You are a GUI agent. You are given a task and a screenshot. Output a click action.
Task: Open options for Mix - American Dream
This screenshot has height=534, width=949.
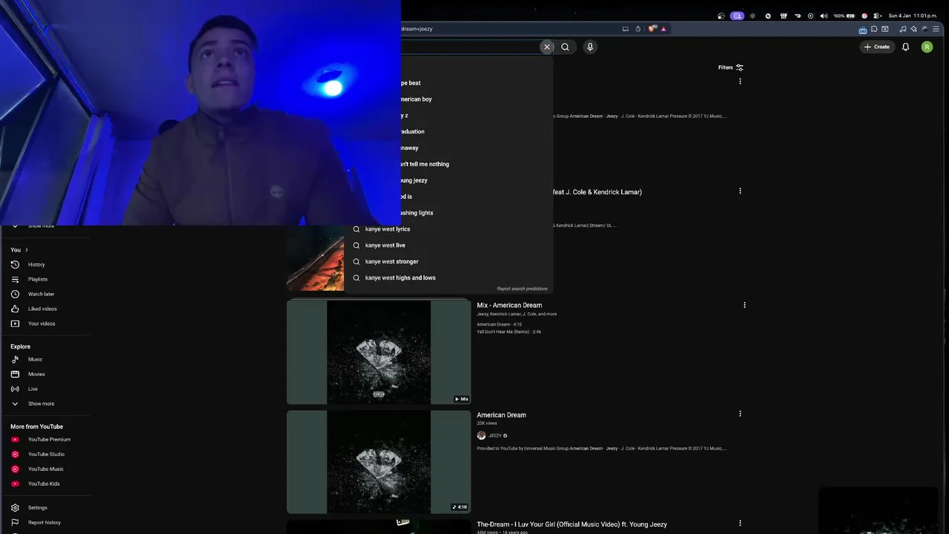tap(744, 305)
